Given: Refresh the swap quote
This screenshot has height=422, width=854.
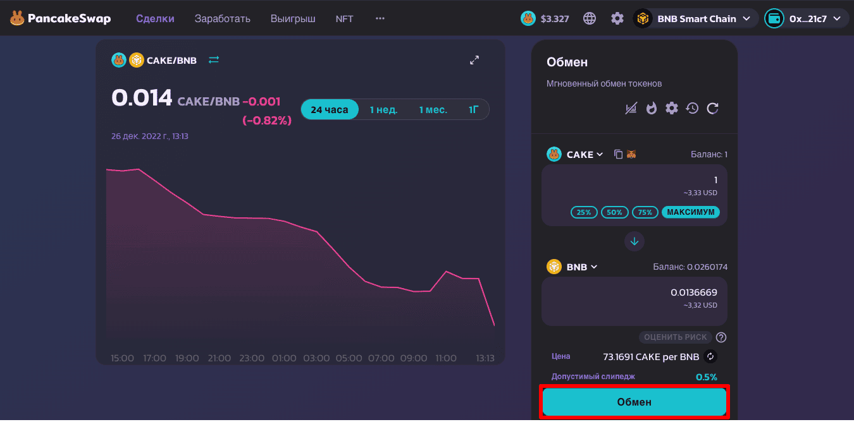Looking at the screenshot, I should [712, 109].
